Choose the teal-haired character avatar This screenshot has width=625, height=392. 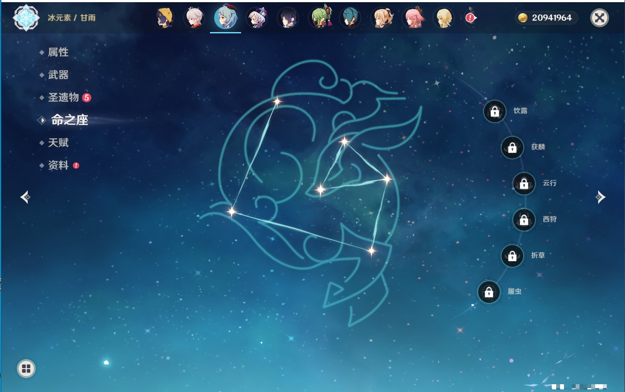[351, 18]
